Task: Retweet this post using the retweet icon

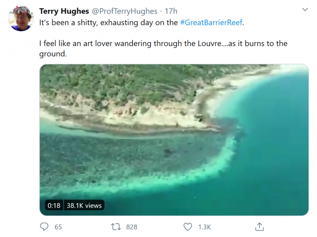Action: pos(115,227)
